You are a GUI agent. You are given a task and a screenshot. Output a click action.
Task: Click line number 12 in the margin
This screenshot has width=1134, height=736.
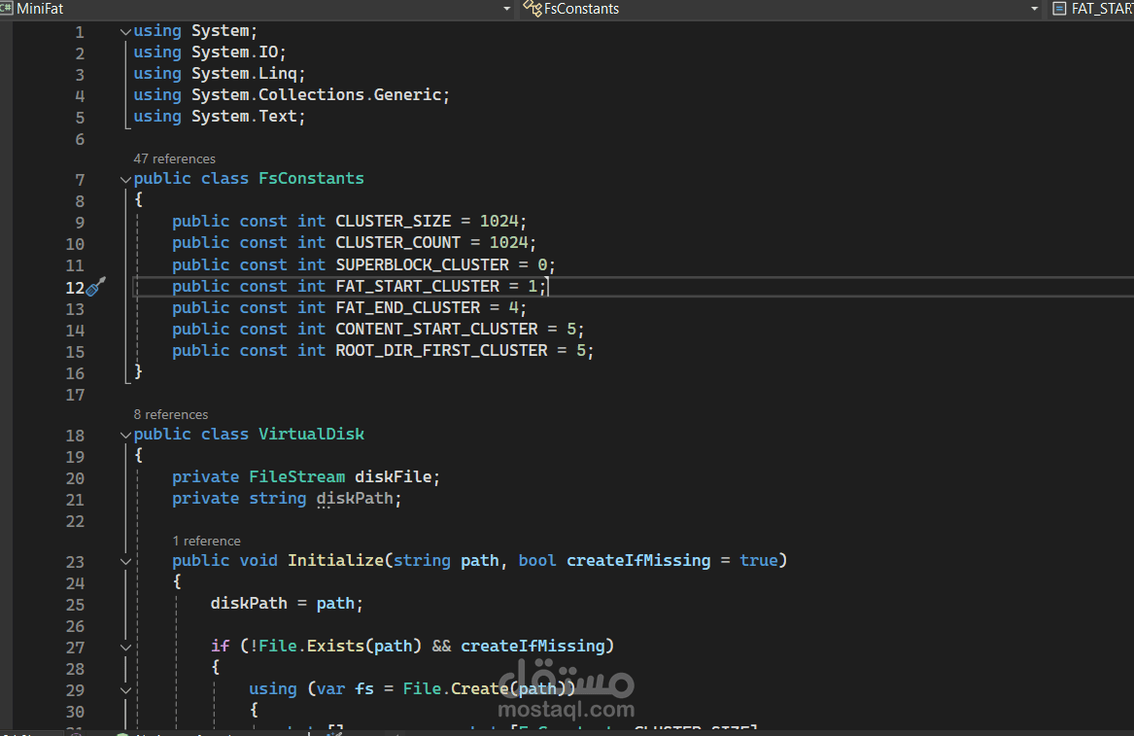[75, 288]
